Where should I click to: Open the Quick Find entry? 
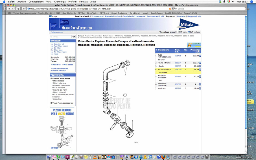tap(57, 99)
